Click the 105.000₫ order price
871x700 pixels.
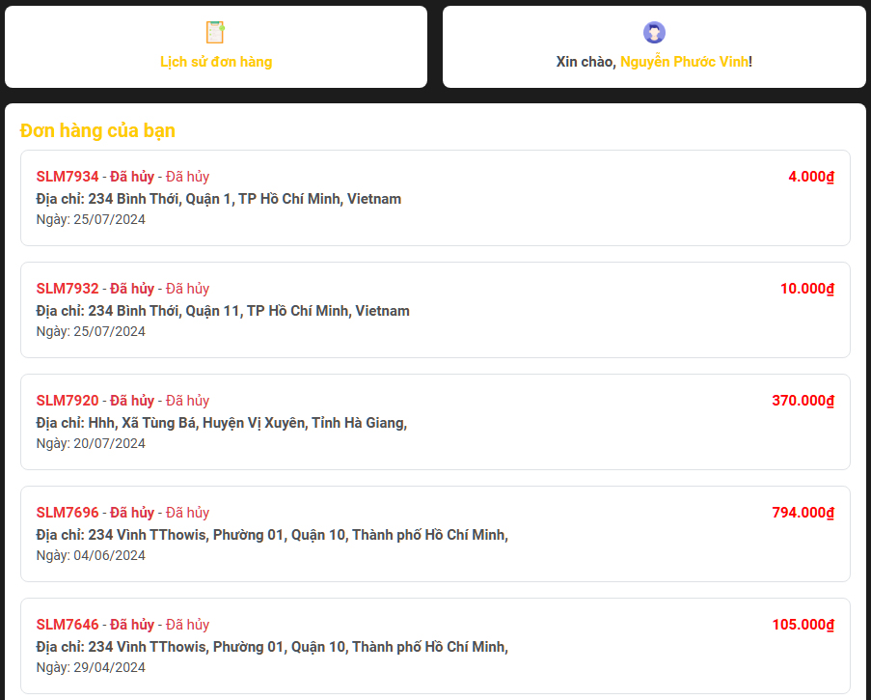point(803,625)
